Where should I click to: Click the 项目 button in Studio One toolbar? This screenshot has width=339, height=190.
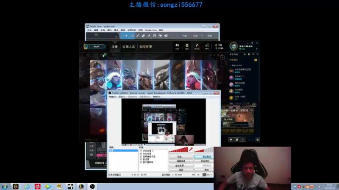pyautogui.click(x=210, y=36)
